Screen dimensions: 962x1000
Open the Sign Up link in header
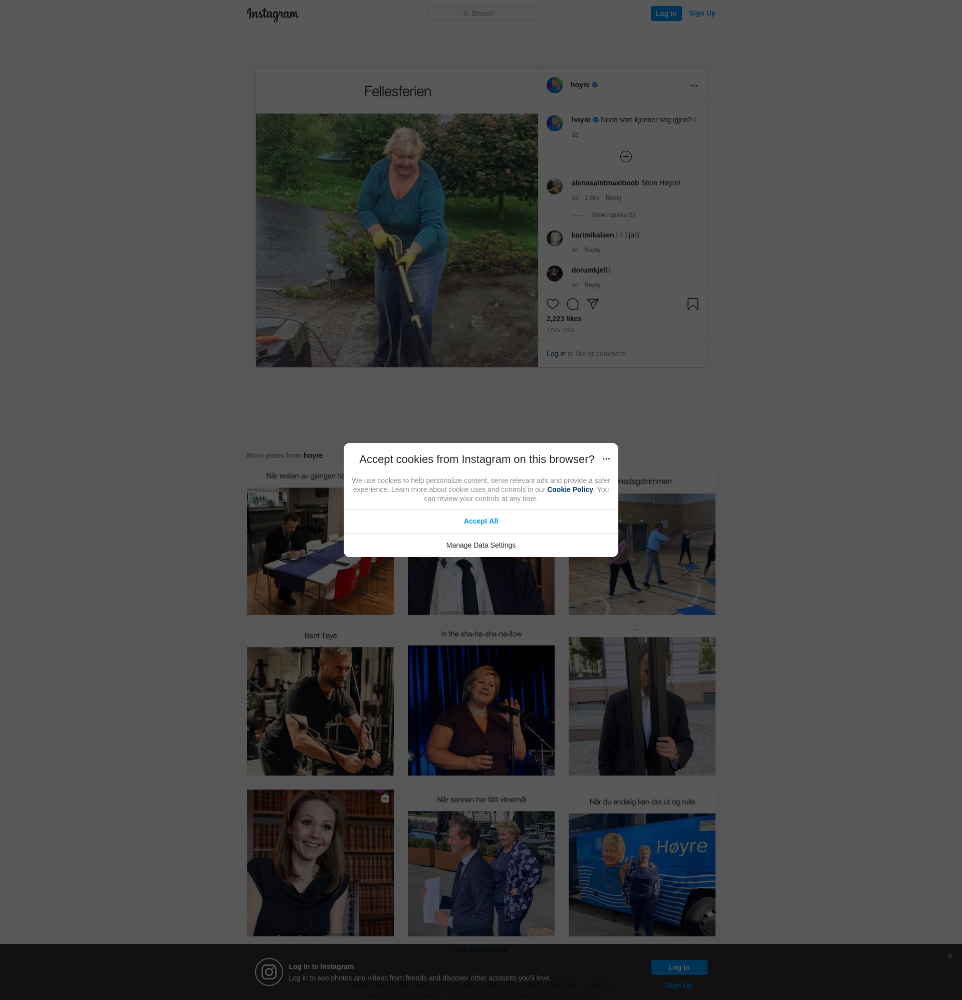tap(702, 13)
